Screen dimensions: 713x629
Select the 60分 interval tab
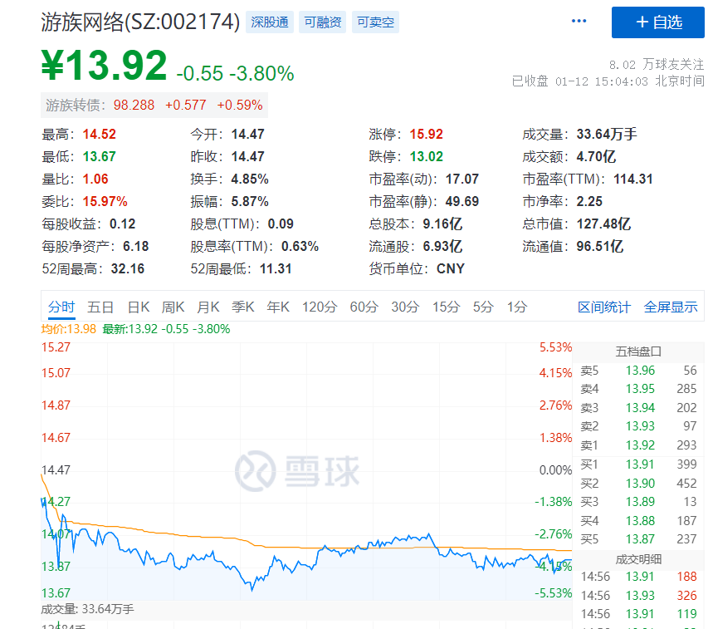click(364, 307)
